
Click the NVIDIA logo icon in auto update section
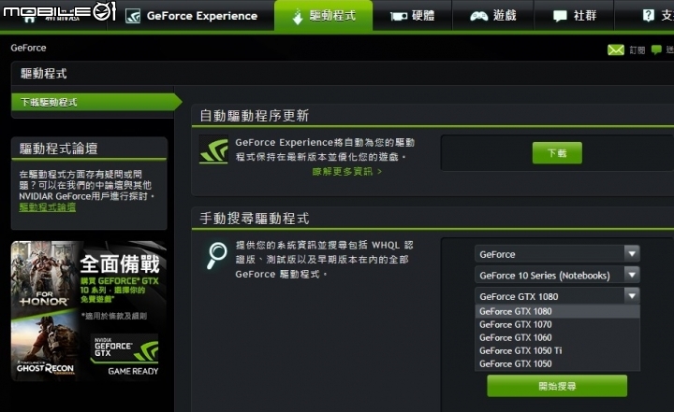pyautogui.click(x=213, y=149)
